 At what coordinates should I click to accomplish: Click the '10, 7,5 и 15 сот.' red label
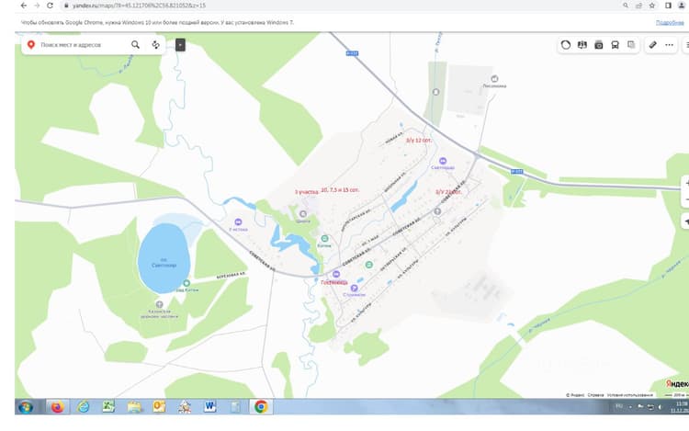[x=340, y=190]
